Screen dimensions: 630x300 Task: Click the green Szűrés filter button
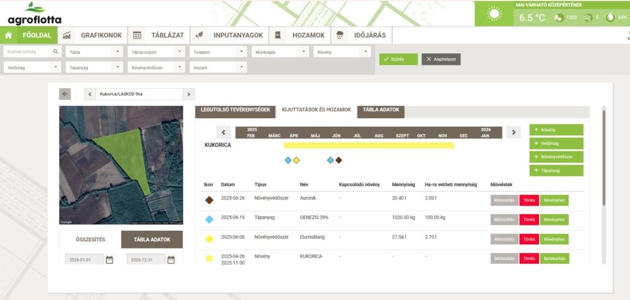[398, 59]
